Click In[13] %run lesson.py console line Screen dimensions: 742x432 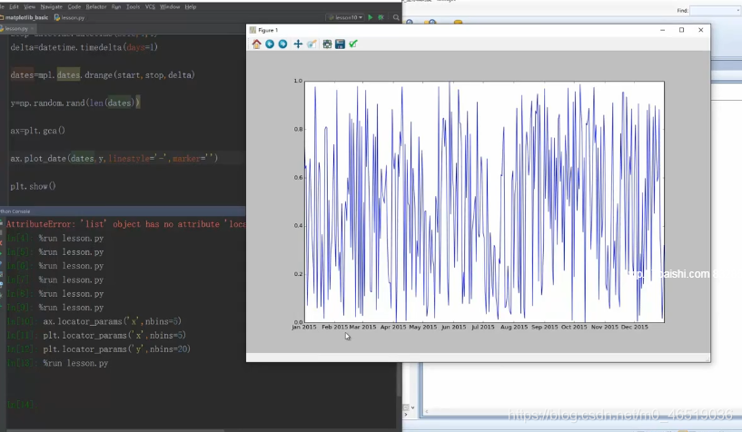(57, 363)
